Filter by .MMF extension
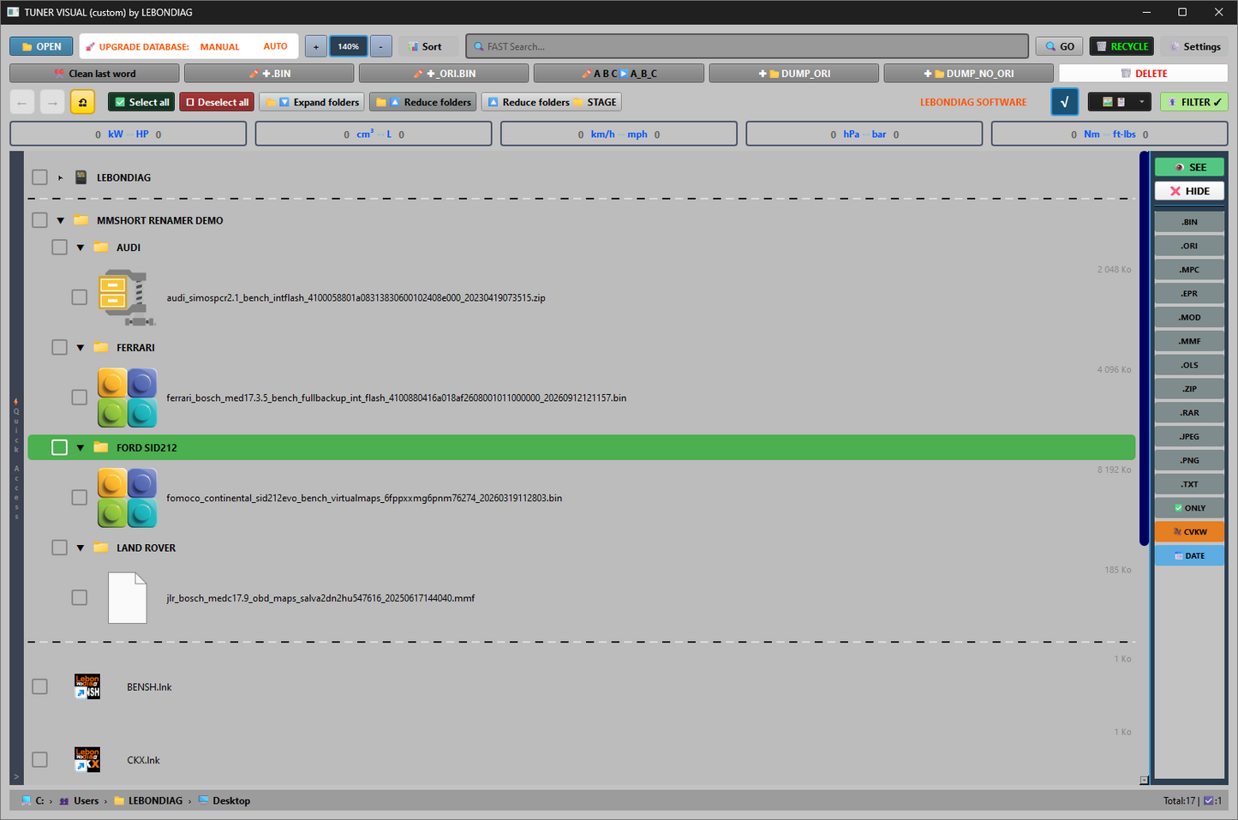Image resolution: width=1238 pixels, height=820 pixels. [x=1189, y=341]
